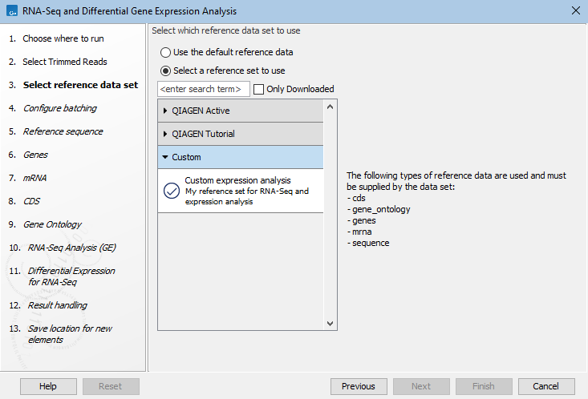This screenshot has height=399, width=588.
Task: Click step 8 CDS
Action: 31,201
